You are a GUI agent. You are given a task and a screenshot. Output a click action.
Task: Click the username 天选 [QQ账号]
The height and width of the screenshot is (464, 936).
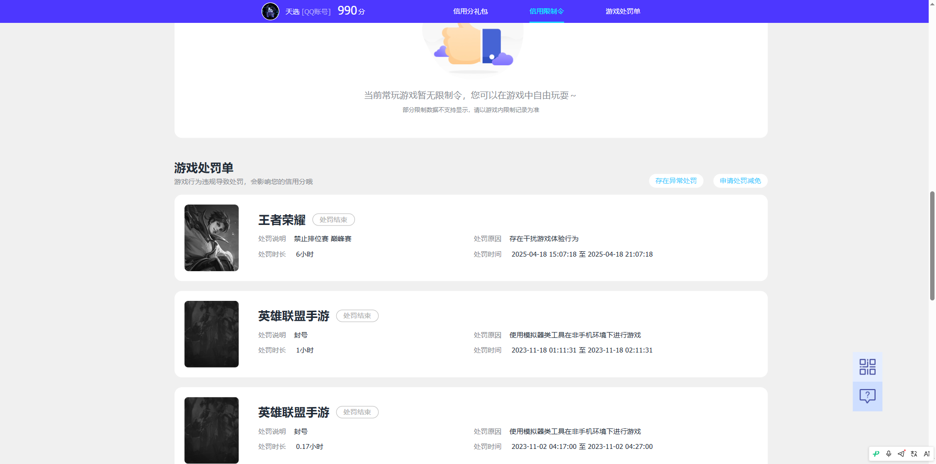coord(308,12)
